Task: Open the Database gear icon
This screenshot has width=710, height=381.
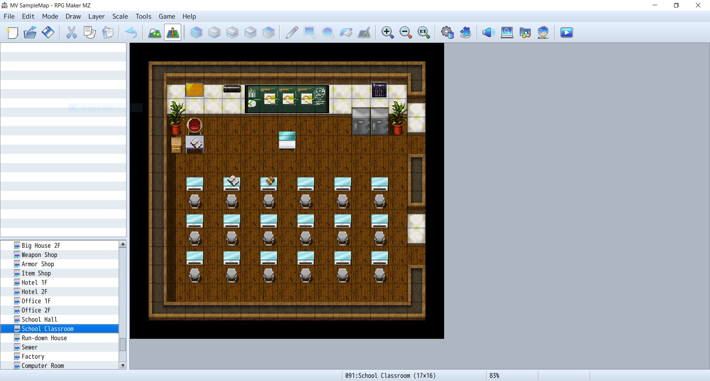Action: click(447, 33)
